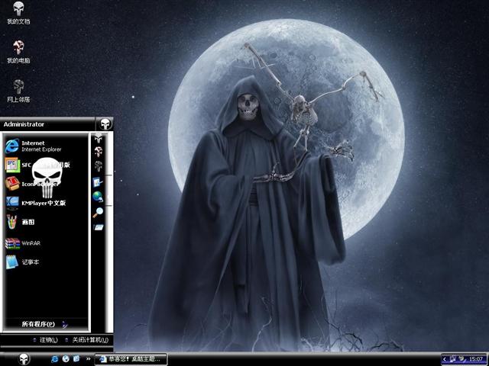Click the taskbar clock showing 15:07
The image size is (489, 366).
[476, 358]
